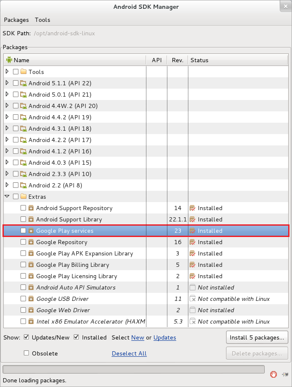Screen dimensions: 292x387
Task: Open the Tools menu
Action: [42, 20]
